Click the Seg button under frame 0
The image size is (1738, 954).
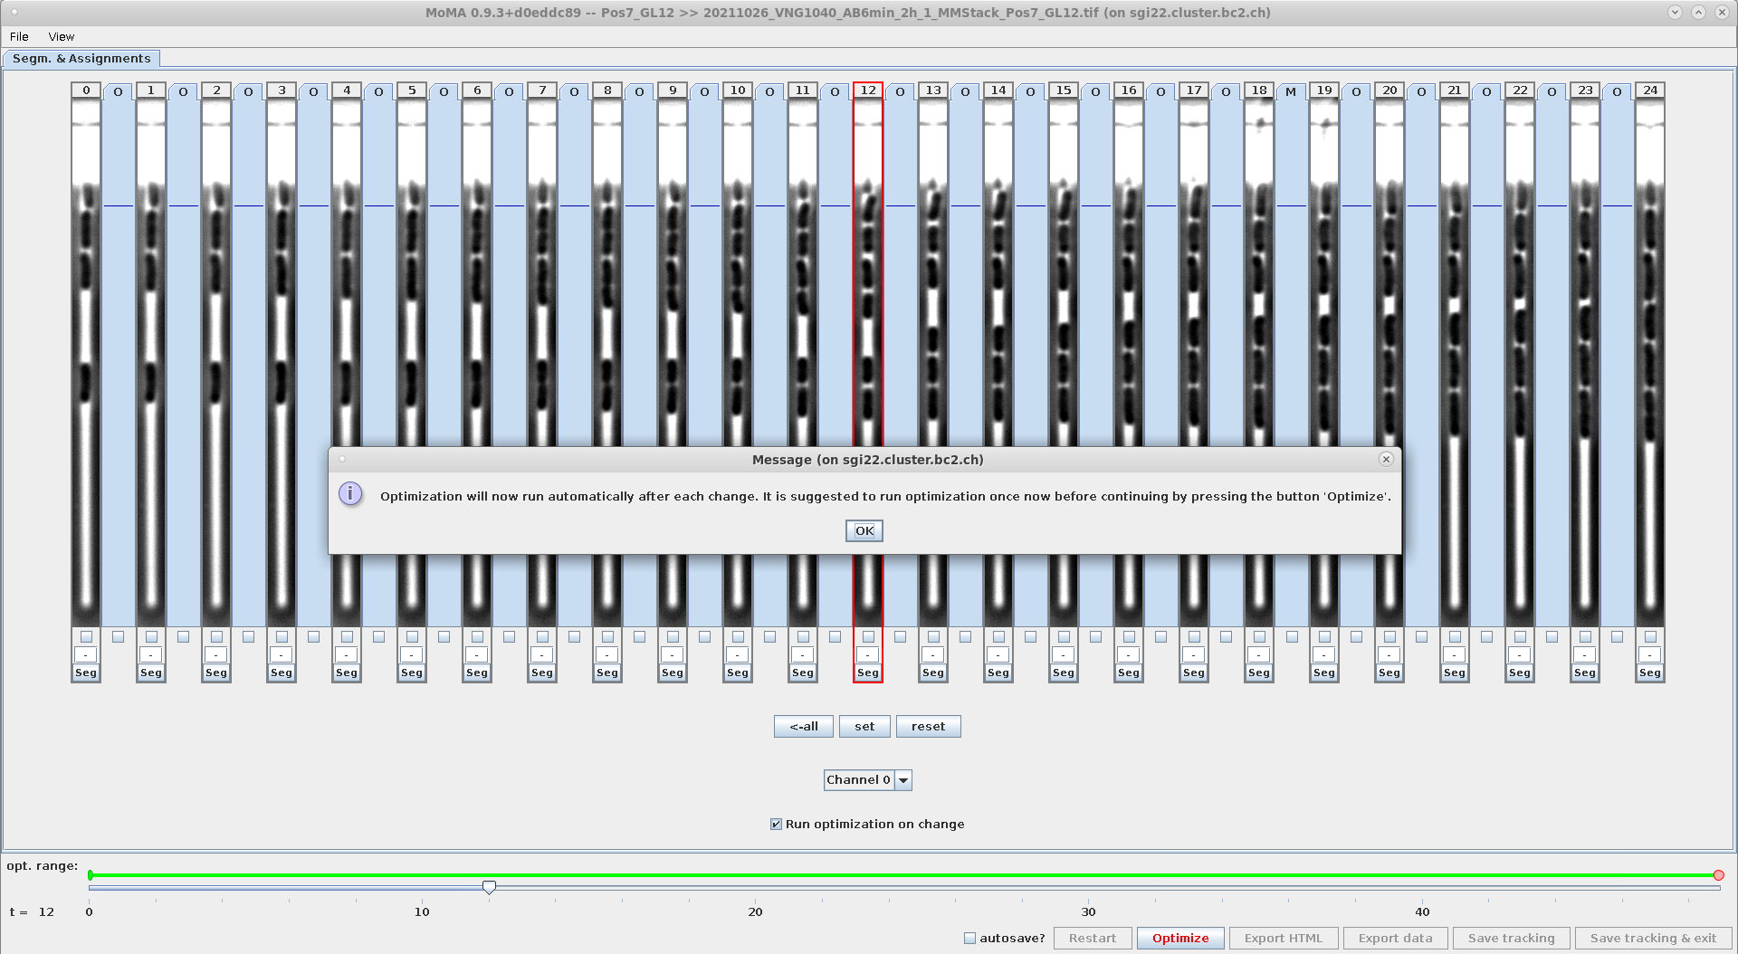pos(86,673)
